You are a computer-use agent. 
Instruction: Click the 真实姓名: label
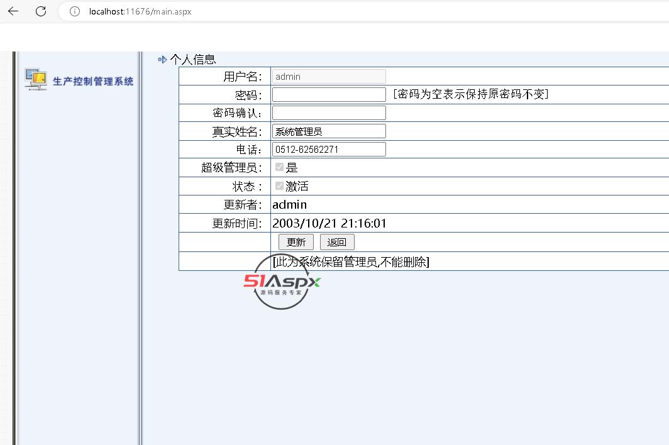[x=237, y=131]
